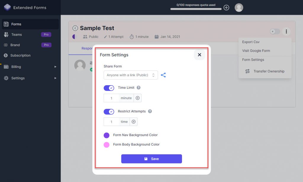
Task: Disable the Restrict Attempts toggle
Action: 109,111
